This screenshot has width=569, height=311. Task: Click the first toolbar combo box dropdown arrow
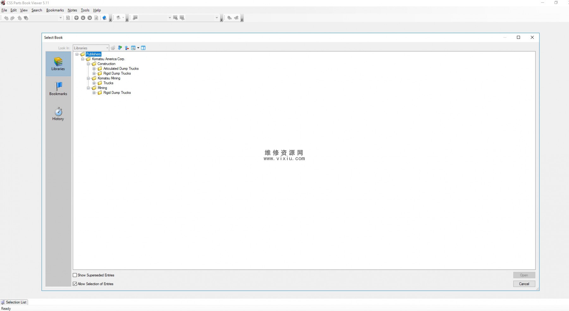pos(61,18)
